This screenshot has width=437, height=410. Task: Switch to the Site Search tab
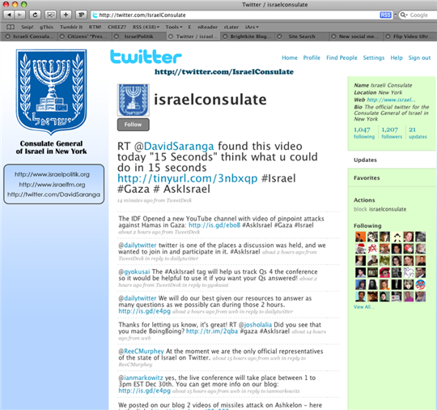pyautogui.click(x=302, y=36)
